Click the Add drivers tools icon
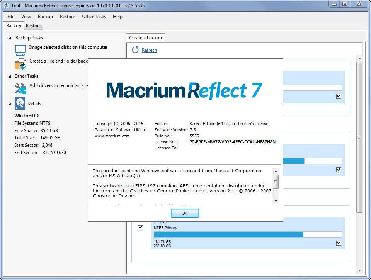Viewport: 371px width, 280px height. click(20, 89)
